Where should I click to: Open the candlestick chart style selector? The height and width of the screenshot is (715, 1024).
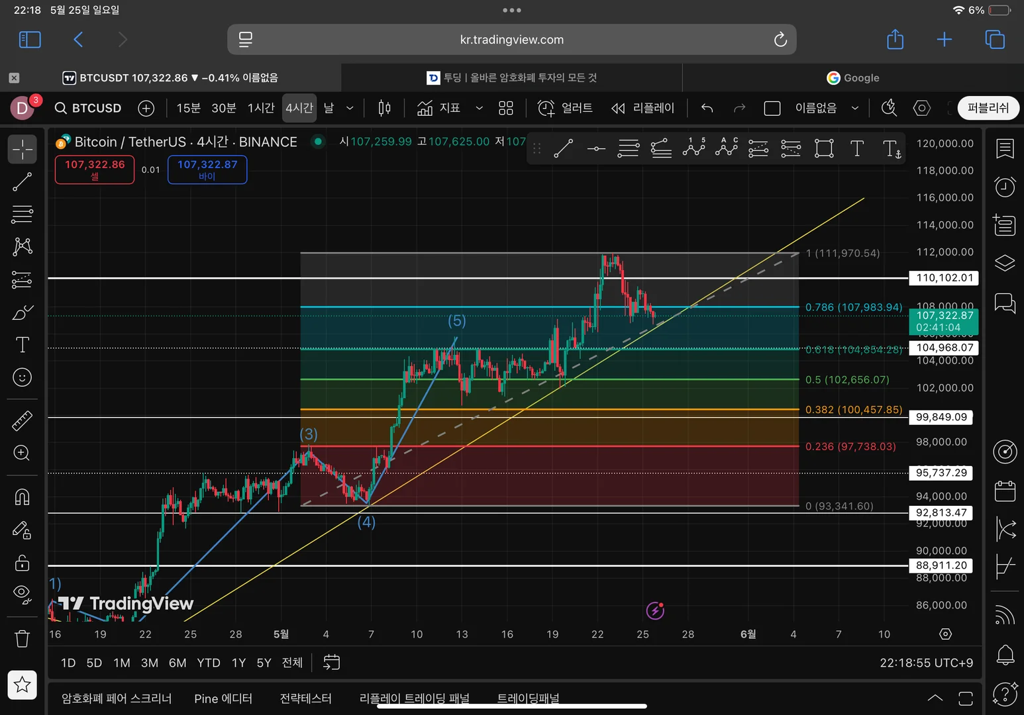pos(384,108)
